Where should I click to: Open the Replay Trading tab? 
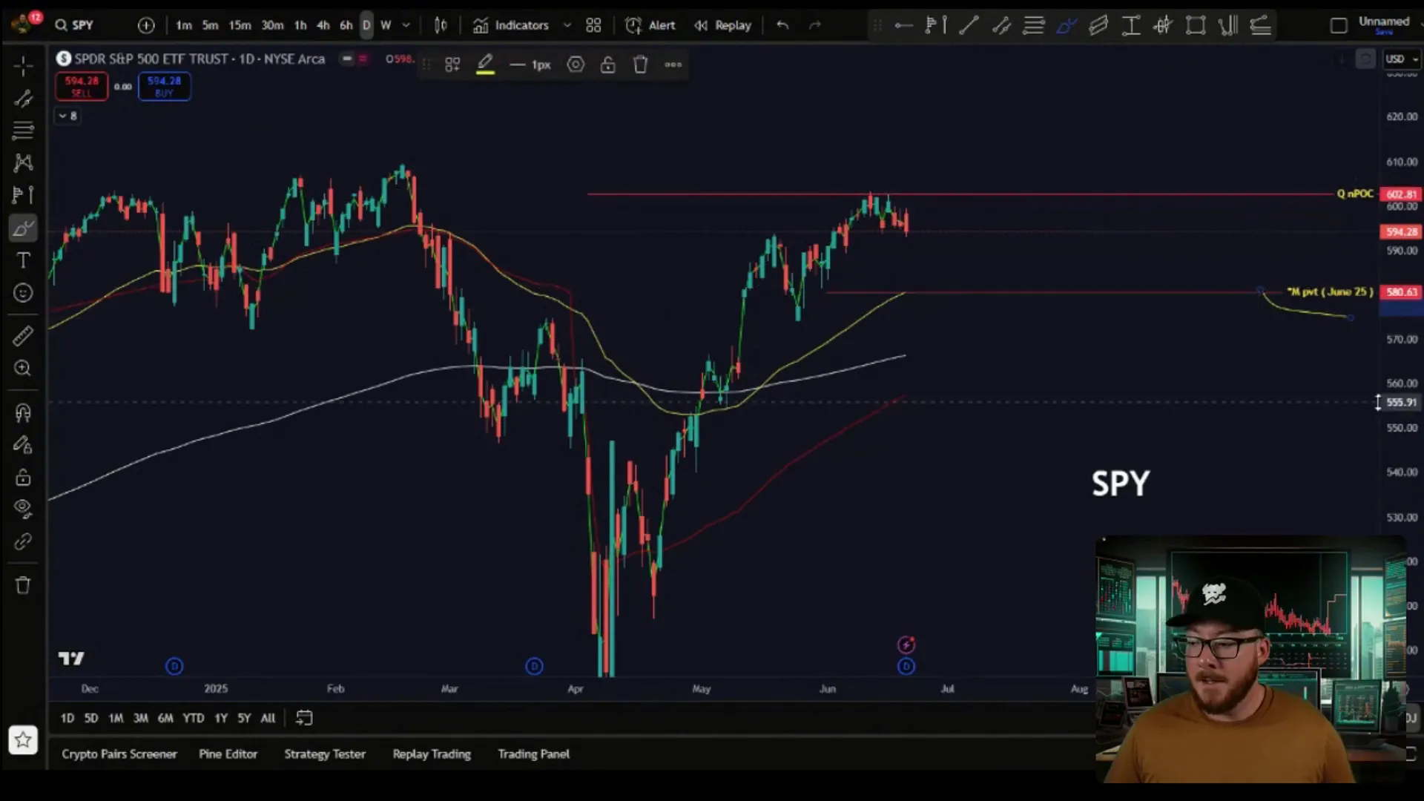pos(432,754)
